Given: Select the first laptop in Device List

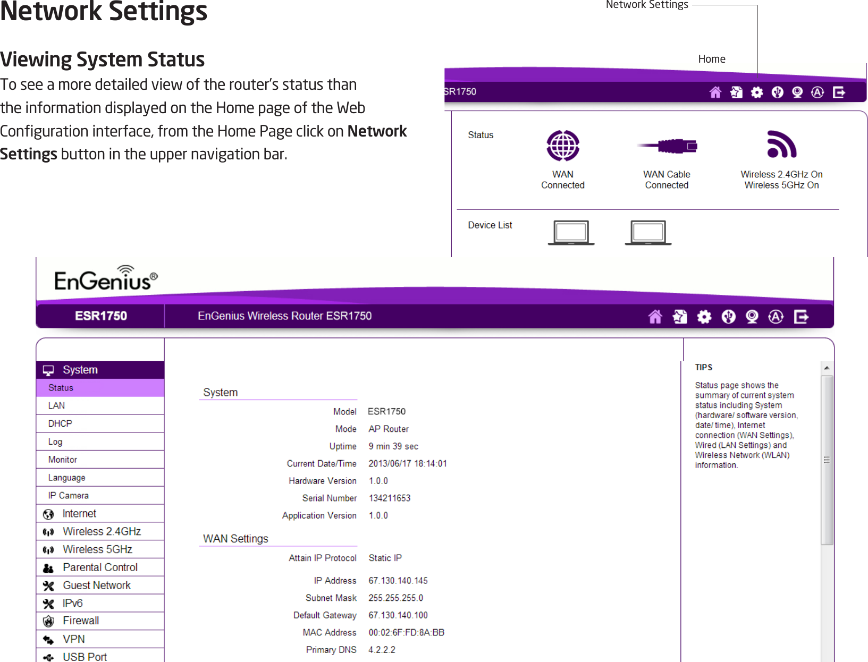Looking at the screenshot, I should click(x=571, y=233).
